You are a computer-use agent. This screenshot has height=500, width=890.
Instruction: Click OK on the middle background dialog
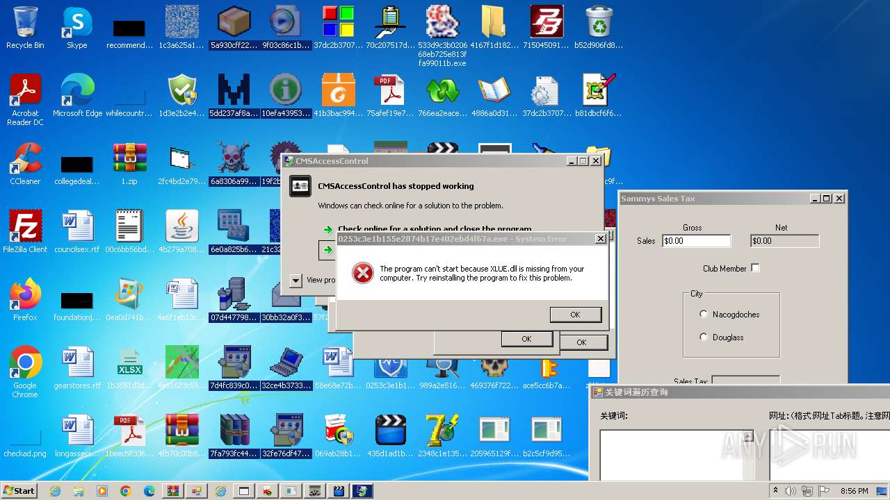(x=526, y=339)
